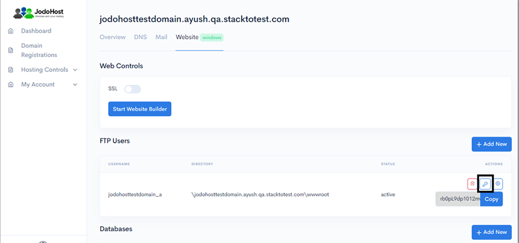Click the wwwroot directory path
The height and width of the screenshot is (243, 519).
point(260,195)
